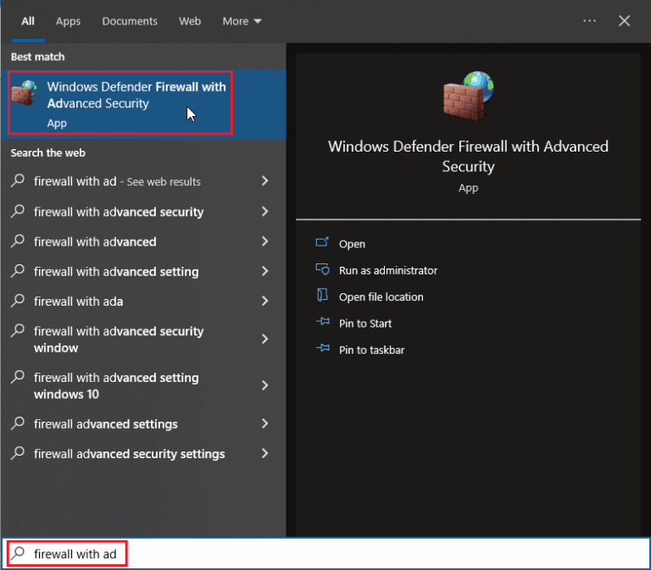Click Open in the preview pane
The width and height of the screenshot is (651, 570).
[352, 244]
